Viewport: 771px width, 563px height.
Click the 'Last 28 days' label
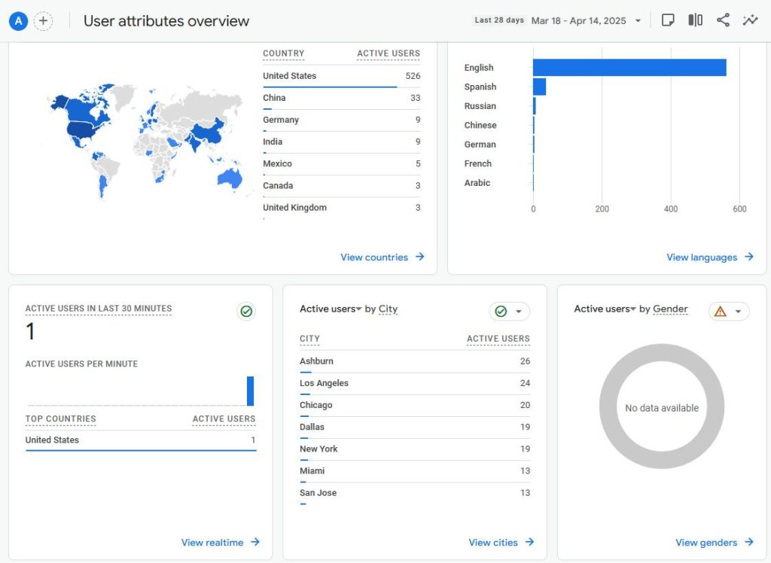[499, 20]
